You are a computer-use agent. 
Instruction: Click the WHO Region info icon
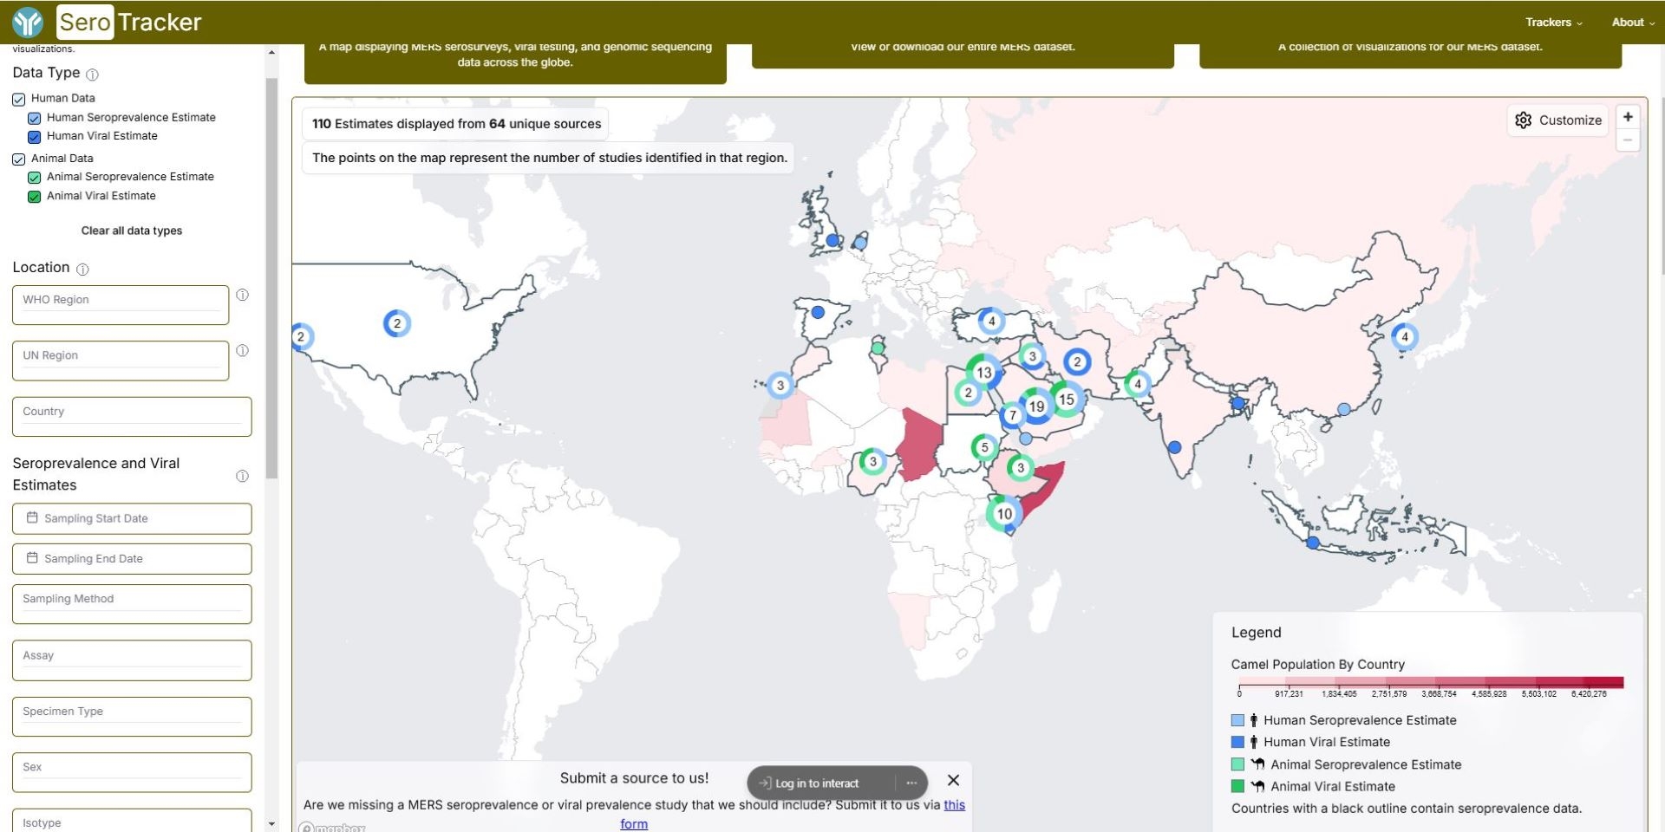point(243,295)
